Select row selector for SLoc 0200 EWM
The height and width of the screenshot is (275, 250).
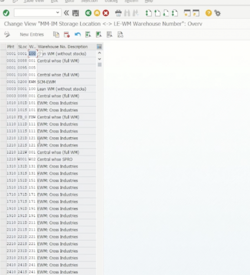[x=3, y=82]
